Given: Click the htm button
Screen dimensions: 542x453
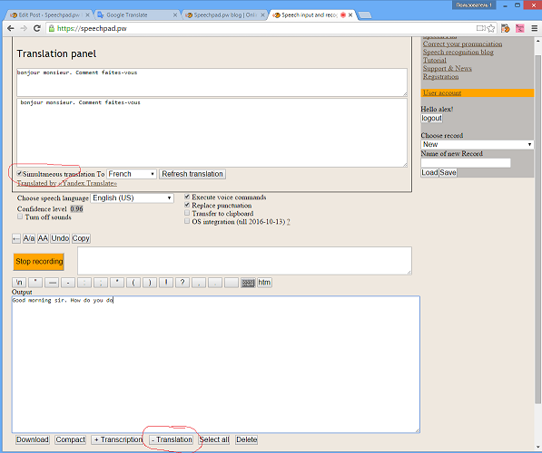Looking at the screenshot, I should click(x=264, y=283).
